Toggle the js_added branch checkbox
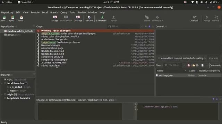 coord(8,87)
